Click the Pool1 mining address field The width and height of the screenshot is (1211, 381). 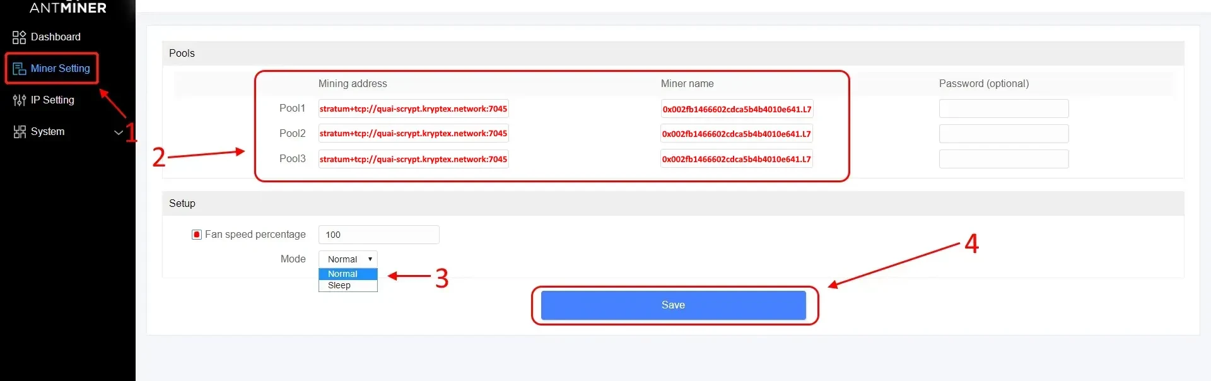tap(413, 108)
